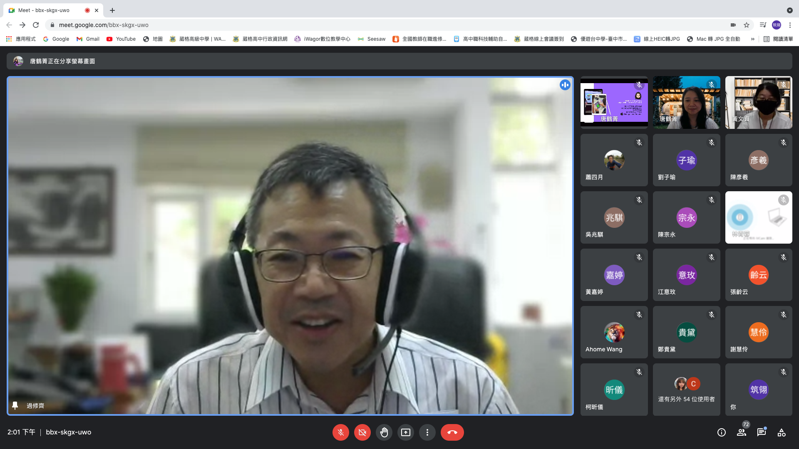The image size is (799, 449).
Task: Click the 54 other users tile
Action: click(686, 390)
